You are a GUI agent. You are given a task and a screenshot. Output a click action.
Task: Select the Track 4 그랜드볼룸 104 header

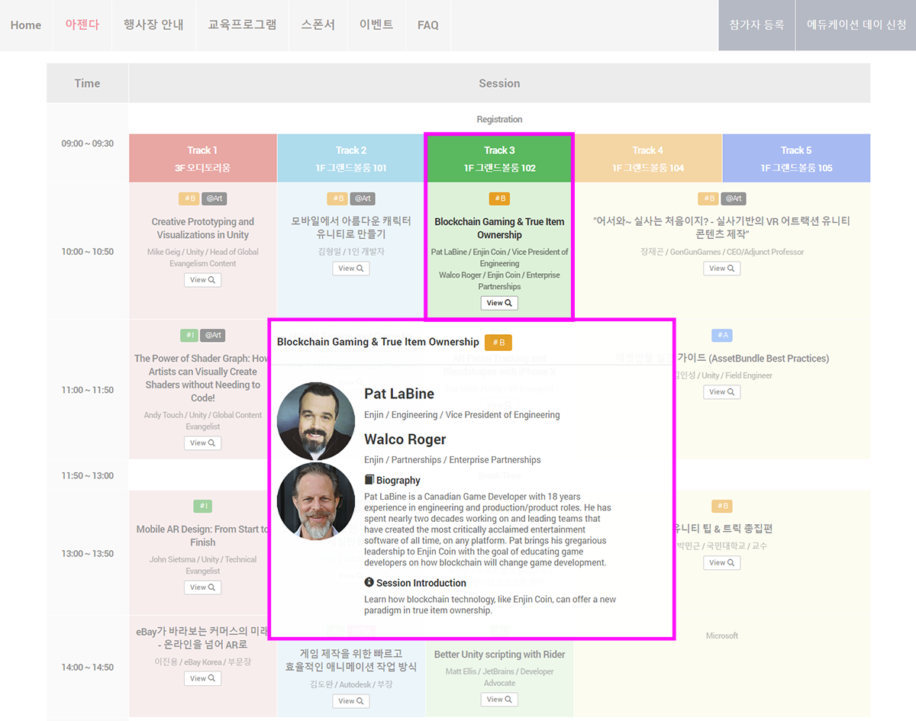648,158
